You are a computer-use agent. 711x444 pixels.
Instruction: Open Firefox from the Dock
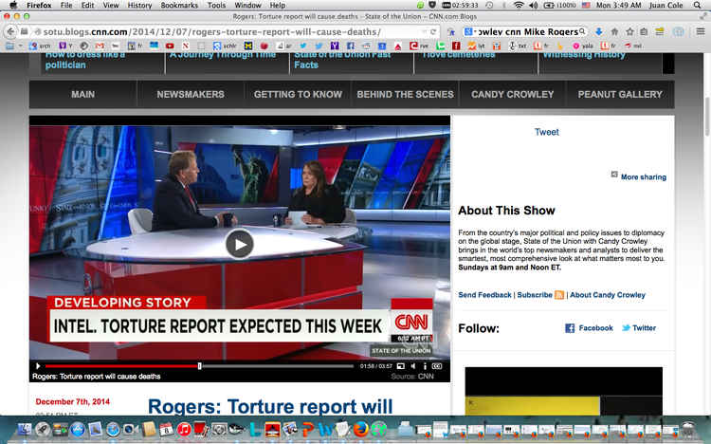[x=361, y=429]
